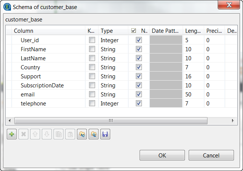This screenshot has height=171, width=243.
Task: Click the export schema folder icon
Action: (94, 134)
